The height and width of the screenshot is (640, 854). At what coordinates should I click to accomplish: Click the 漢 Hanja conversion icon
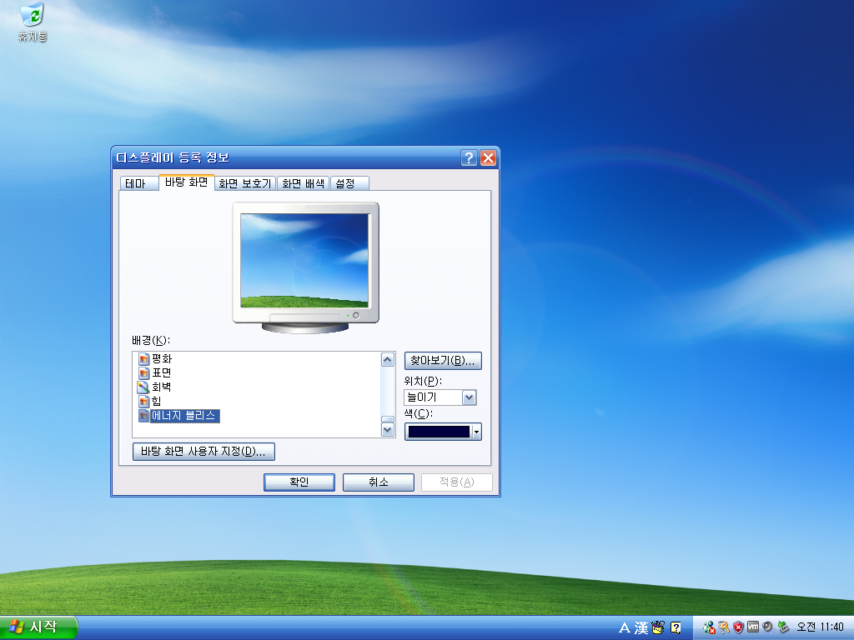(641, 628)
